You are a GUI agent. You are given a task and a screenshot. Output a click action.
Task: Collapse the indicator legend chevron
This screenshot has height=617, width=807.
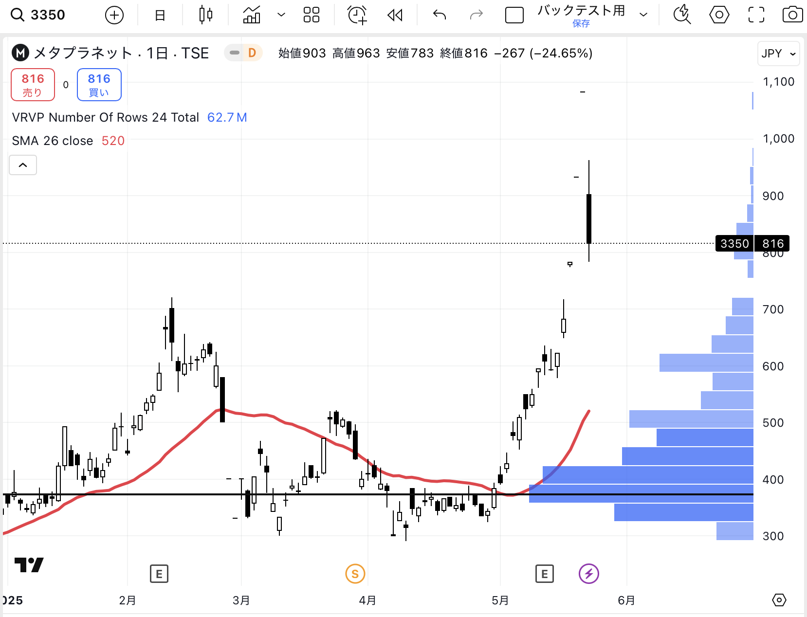pyautogui.click(x=23, y=165)
